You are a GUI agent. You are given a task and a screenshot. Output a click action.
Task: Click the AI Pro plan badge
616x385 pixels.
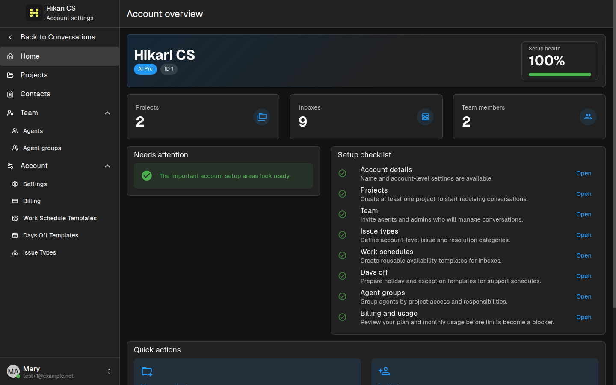(x=145, y=69)
